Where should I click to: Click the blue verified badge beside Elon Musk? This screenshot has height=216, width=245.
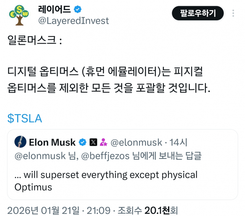(x=82, y=143)
